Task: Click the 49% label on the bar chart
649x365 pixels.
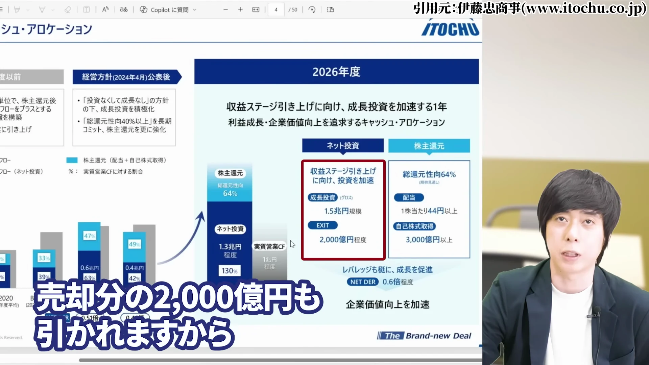Action: 135,244
